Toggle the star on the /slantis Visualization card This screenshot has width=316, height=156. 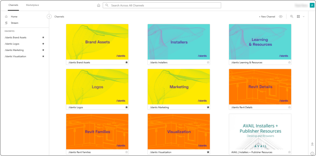click(208, 152)
